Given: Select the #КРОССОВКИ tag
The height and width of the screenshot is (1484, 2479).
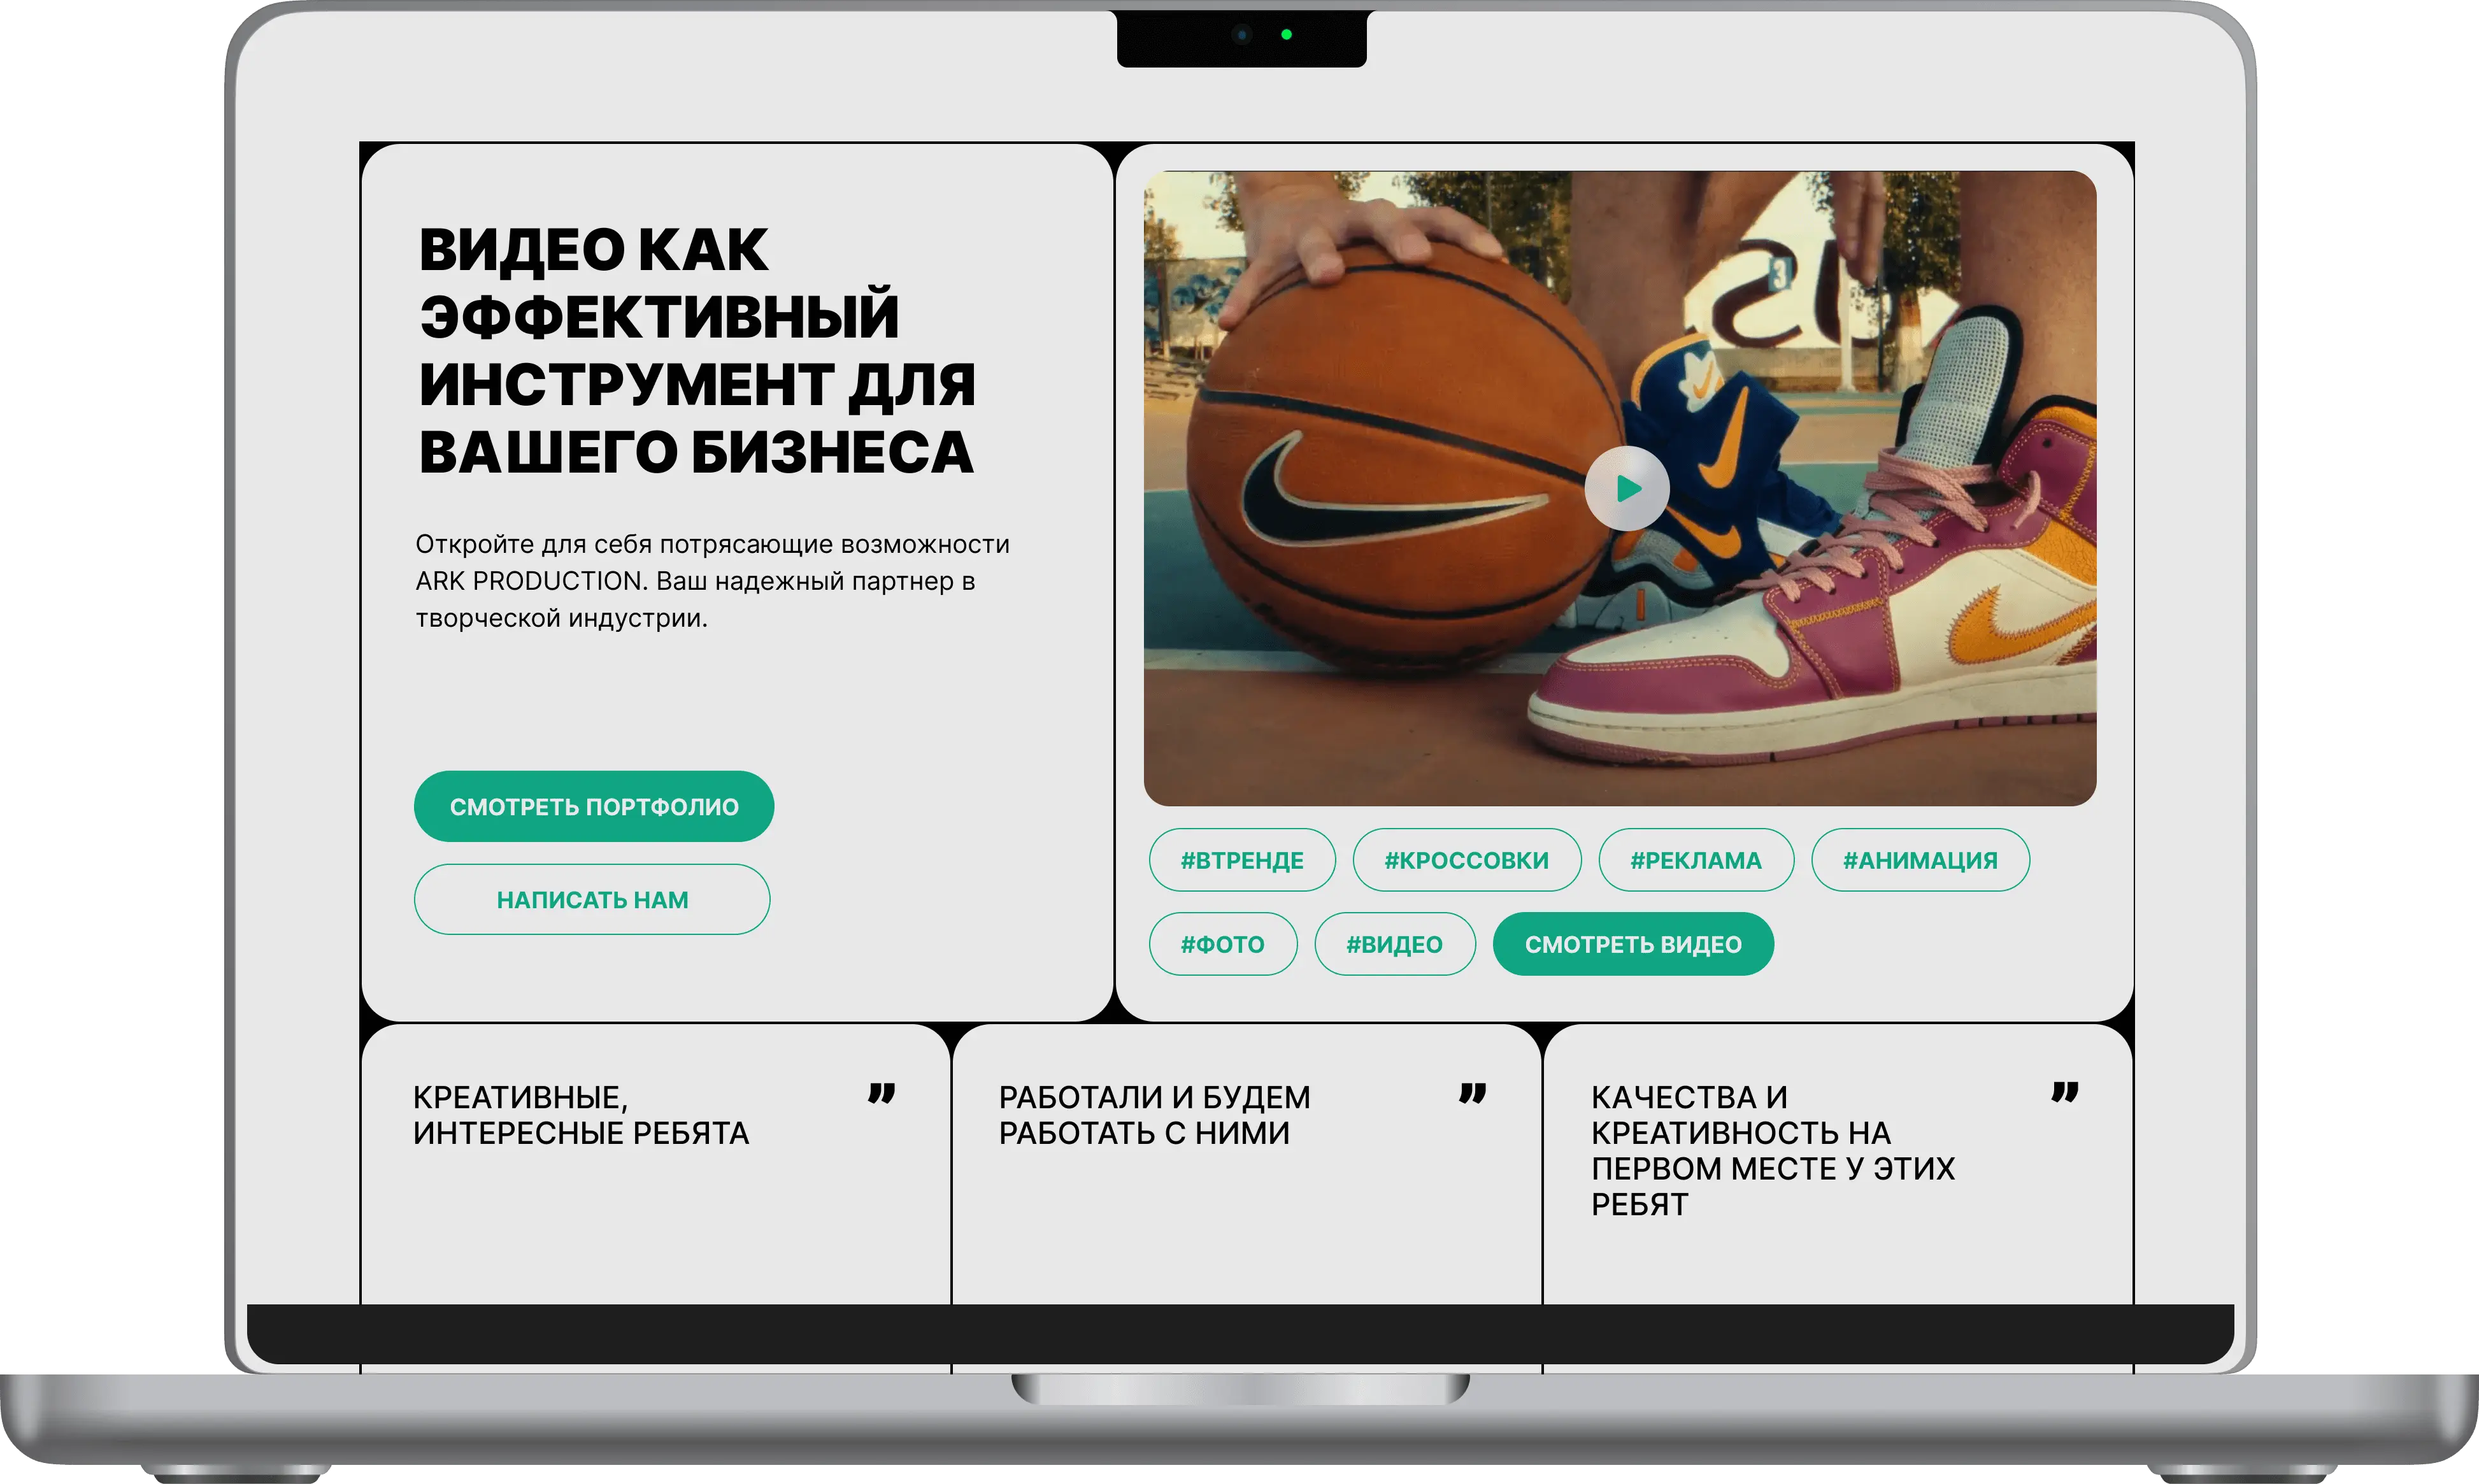Looking at the screenshot, I should 1466,860.
